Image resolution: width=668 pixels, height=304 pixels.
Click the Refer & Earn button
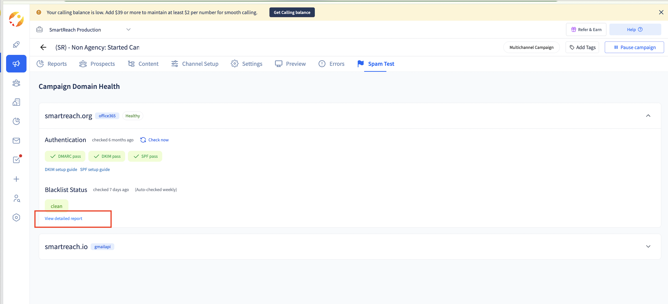coord(586,29)
